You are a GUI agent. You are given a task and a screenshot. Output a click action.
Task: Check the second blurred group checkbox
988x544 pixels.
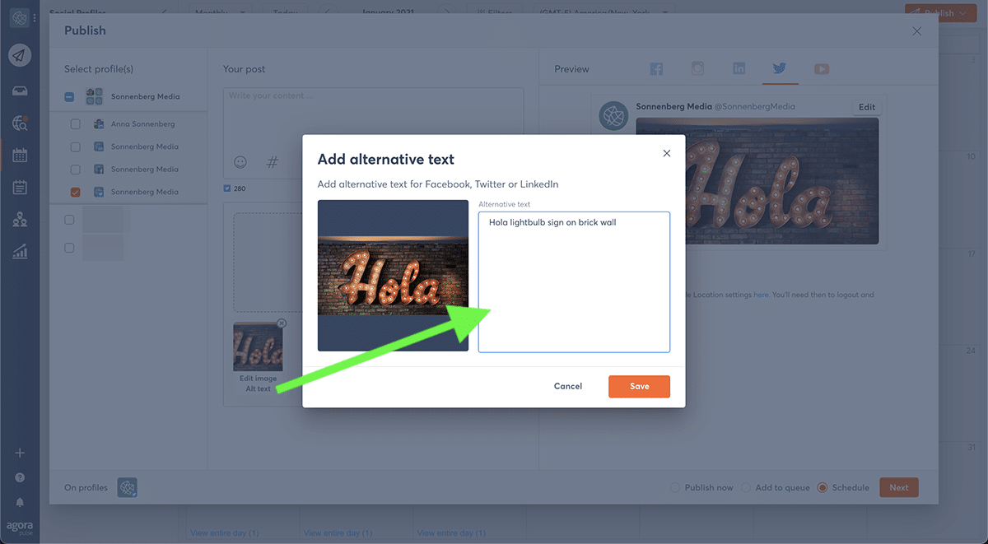69,248
